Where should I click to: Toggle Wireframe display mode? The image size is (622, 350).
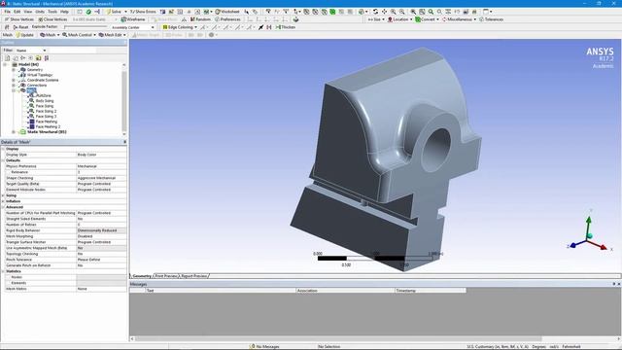coord(133,19)
